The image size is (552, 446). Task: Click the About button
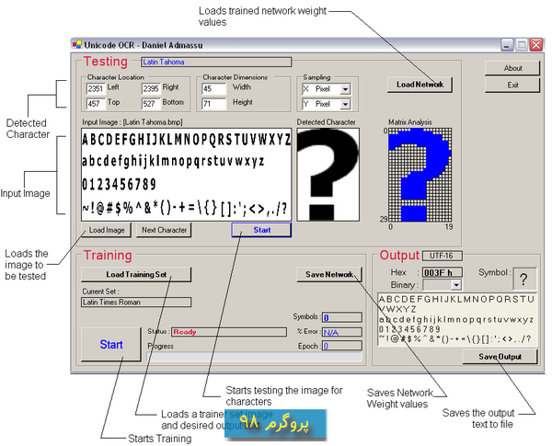(x=513, y=68)
